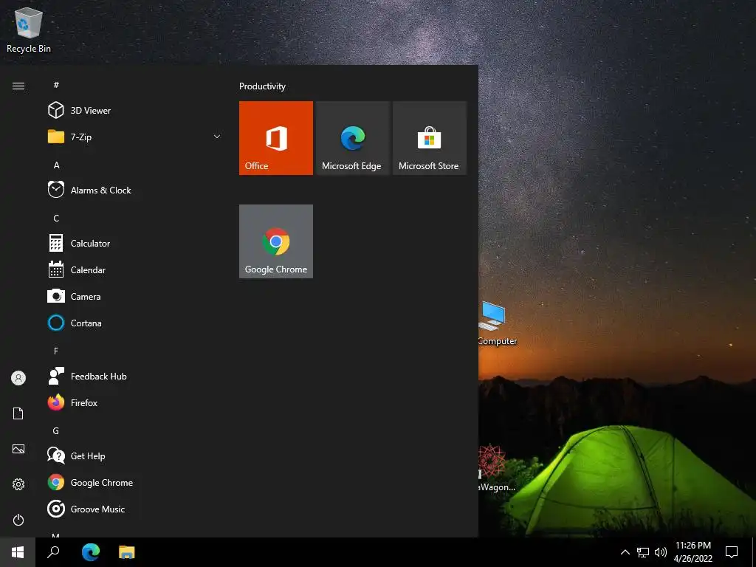The width and height of the screenshot is (756, 567).
Task: Select the Recycle Bin desktop icon
Action: click(x=29, y=30)
